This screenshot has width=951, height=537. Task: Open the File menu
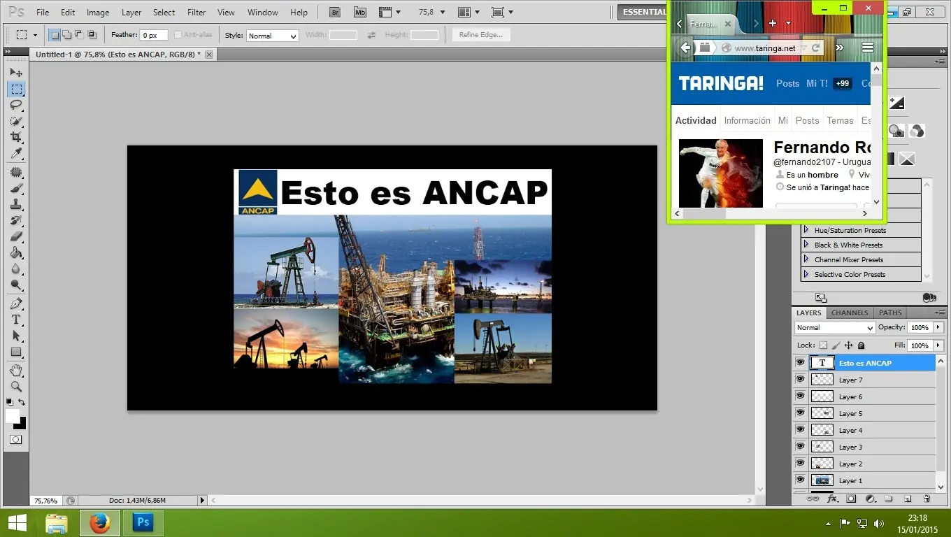[43, 13]
